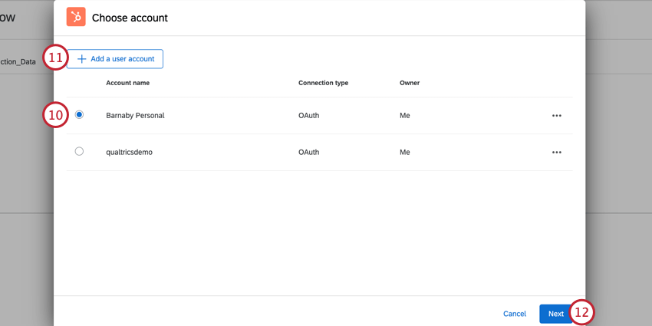Select the qualtricsdemo radio button
This screenshot has height=326, width=652.
pyautogui.click(x=79, y=152)
